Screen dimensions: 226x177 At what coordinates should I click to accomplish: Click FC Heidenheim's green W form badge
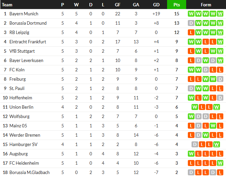tap(220, 163)
